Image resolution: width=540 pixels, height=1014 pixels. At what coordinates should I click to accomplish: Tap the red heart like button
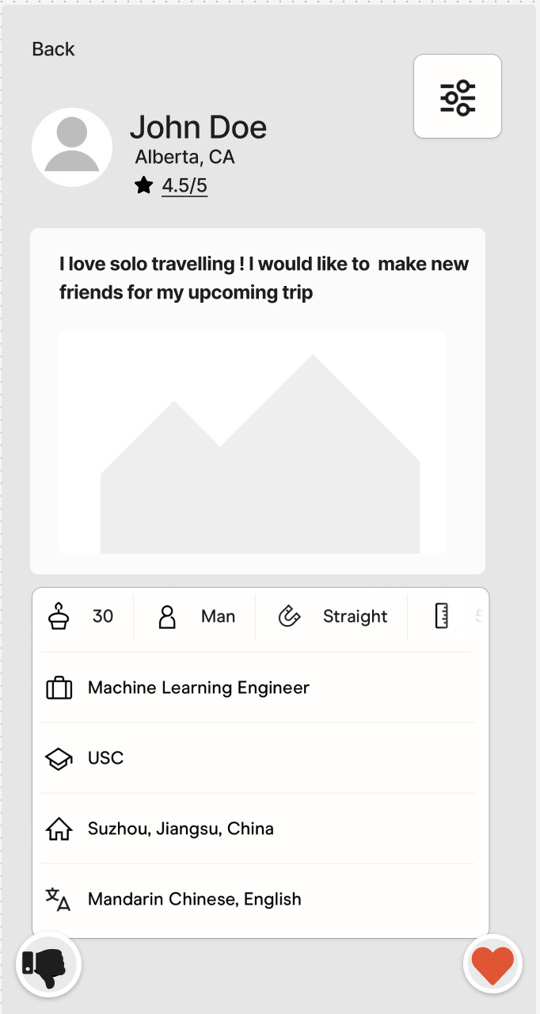492,964
